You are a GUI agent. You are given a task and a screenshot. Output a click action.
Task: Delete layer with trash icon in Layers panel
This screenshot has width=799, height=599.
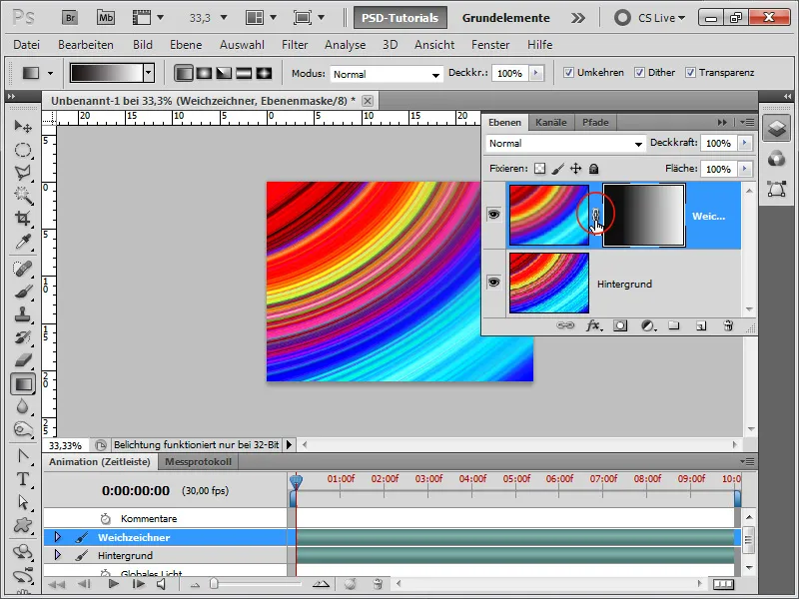tap(729, 325)
